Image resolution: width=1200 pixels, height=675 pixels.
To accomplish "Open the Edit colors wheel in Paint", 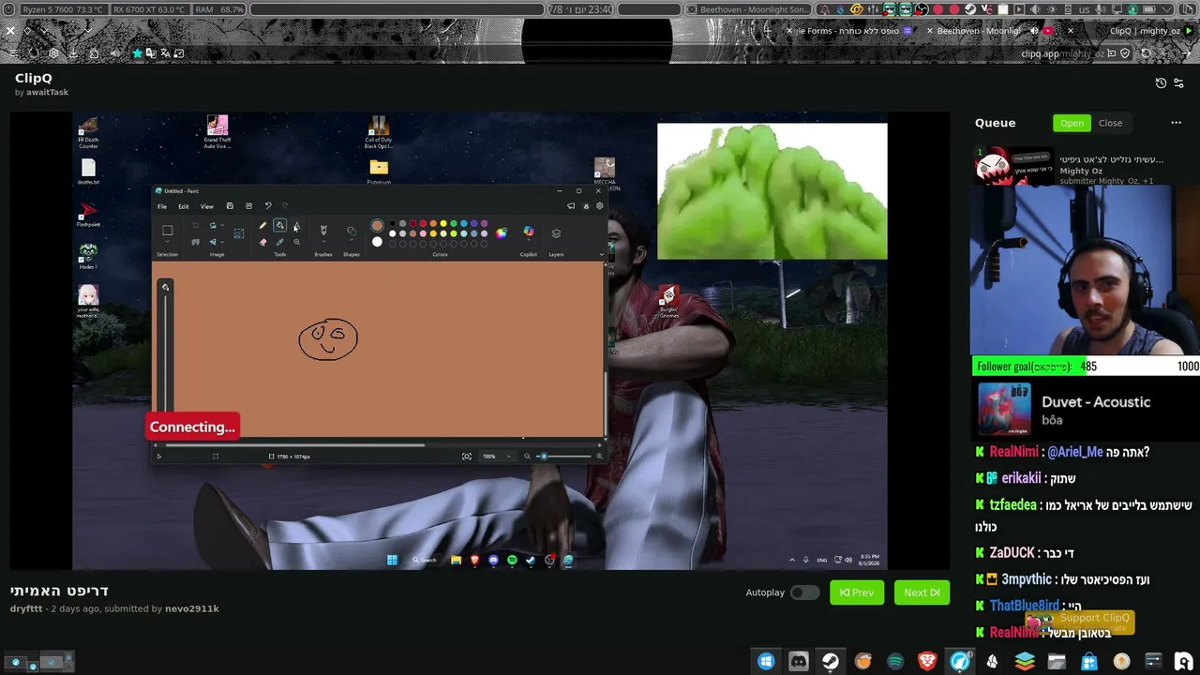I will click(x=502, y=232).
